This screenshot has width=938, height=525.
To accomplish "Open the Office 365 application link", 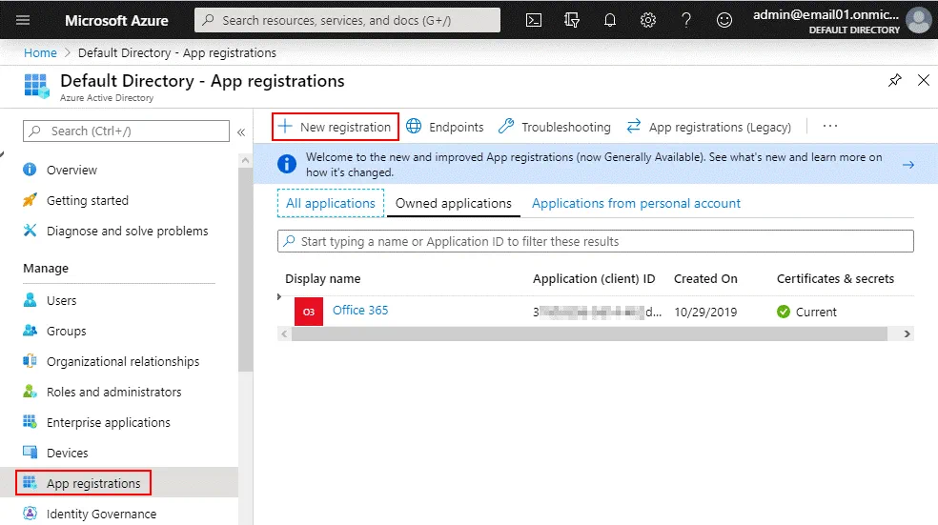I will [360, 310].
